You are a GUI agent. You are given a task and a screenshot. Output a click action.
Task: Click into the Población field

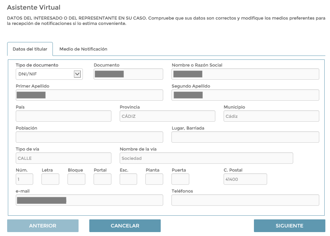pyautogui.click(x=89, y=137)
